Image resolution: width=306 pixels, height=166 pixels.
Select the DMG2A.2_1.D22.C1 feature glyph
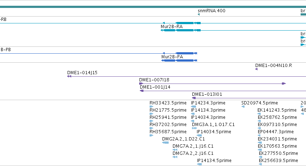pos(165,143)
